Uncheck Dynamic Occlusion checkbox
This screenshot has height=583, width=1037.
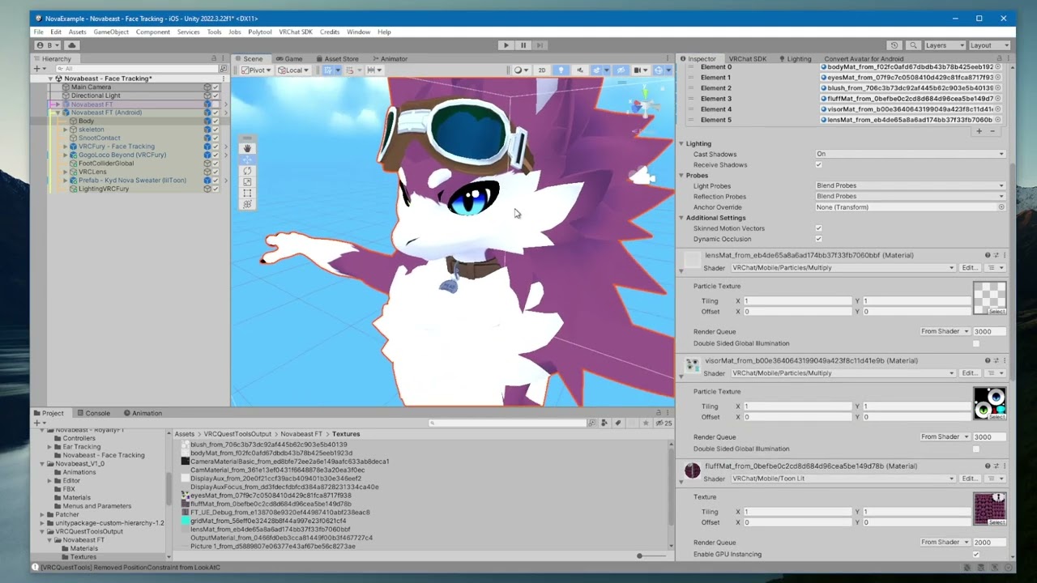pyautogui.click(x=818, y=239)
